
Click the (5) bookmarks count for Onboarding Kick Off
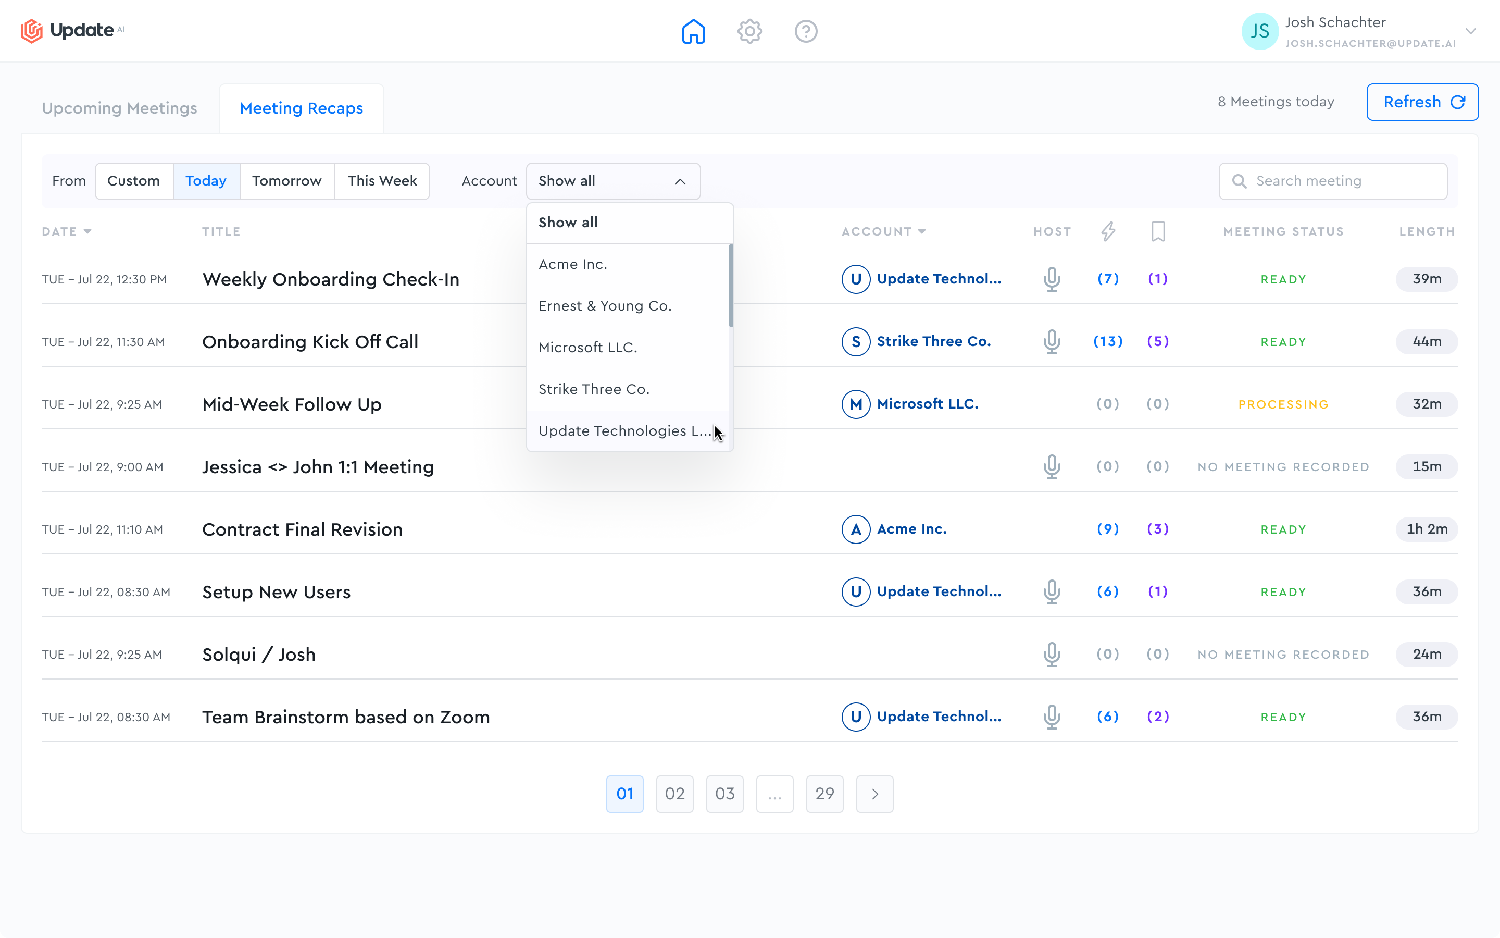pos(1158,341)
